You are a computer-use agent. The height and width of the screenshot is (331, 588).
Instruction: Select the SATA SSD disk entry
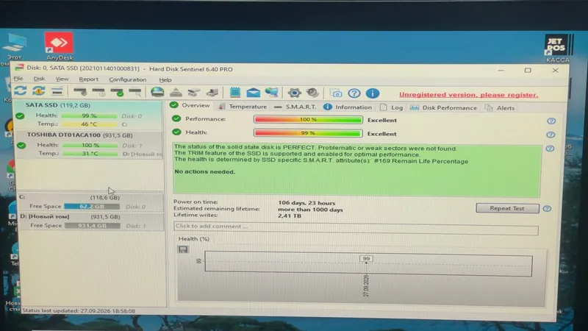[x=88, y=115]
